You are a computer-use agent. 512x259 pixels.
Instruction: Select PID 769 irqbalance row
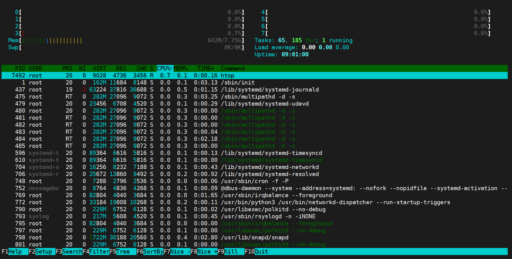pyautogui.click(x=255, y=195)
